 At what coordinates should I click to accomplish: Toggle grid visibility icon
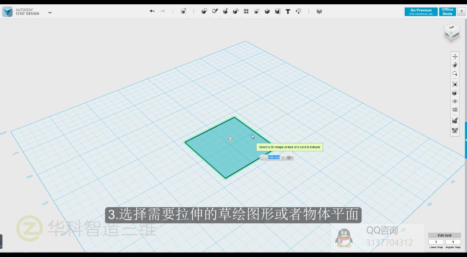pyautogui.click(x=455, y=110)
